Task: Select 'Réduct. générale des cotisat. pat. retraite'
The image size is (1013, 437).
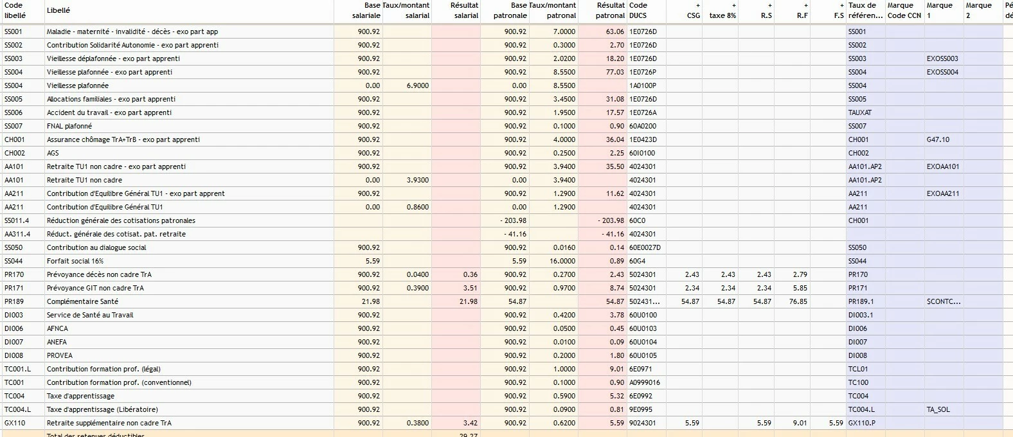Action: click(116, 234)
